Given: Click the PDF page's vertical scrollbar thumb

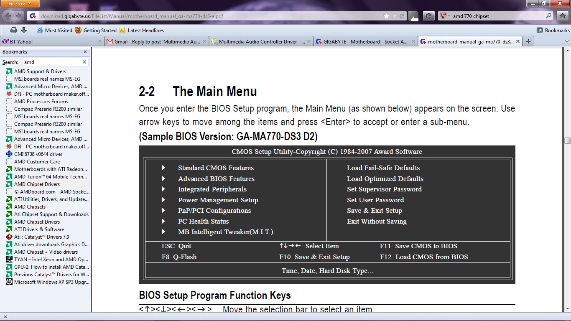Looking at the screenshot, I should coord(567,141).
